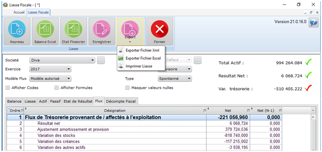322x152 pixels.
Task: Click the Net (N-1) search icon
Action: coord(280,111)
